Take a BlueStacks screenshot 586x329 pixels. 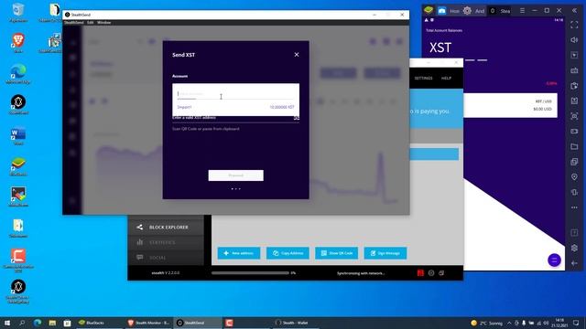pos(574,116)
